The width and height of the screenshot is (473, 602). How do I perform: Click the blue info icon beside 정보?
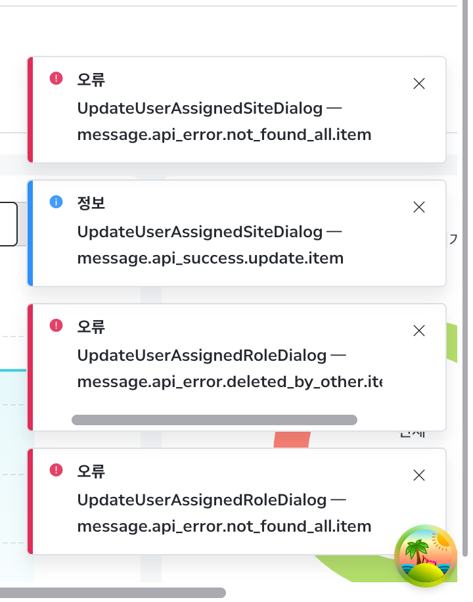coord(56,202)
